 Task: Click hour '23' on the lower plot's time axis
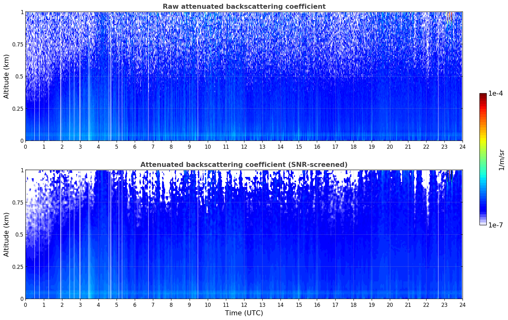click(x=444, y=305)
